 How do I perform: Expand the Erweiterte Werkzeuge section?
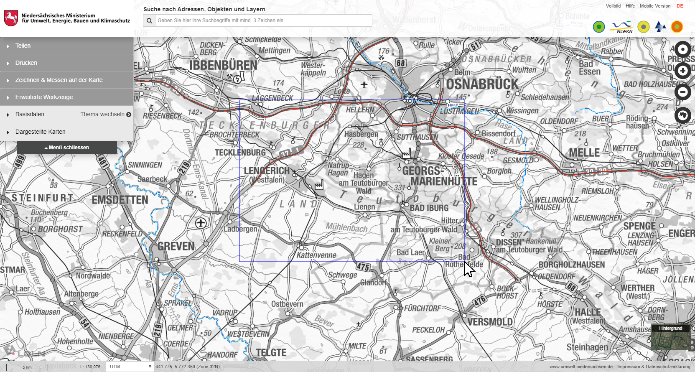coord(67,97)
